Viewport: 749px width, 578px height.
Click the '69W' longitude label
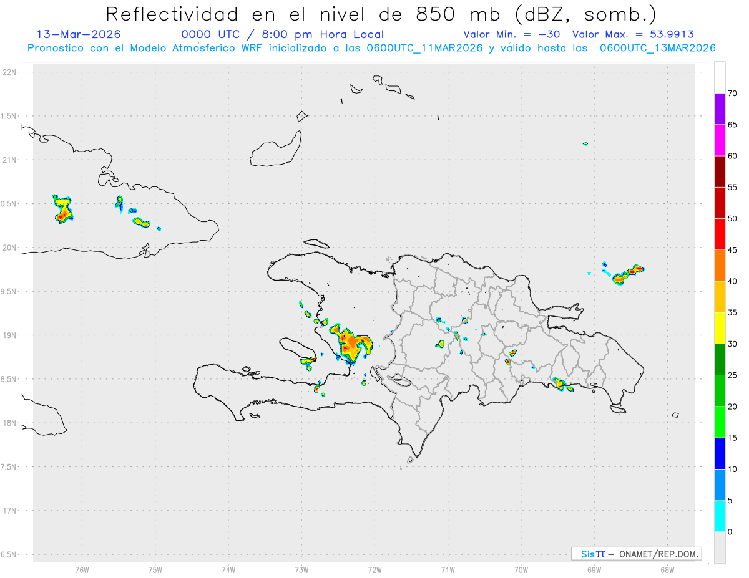click(594, 569)
